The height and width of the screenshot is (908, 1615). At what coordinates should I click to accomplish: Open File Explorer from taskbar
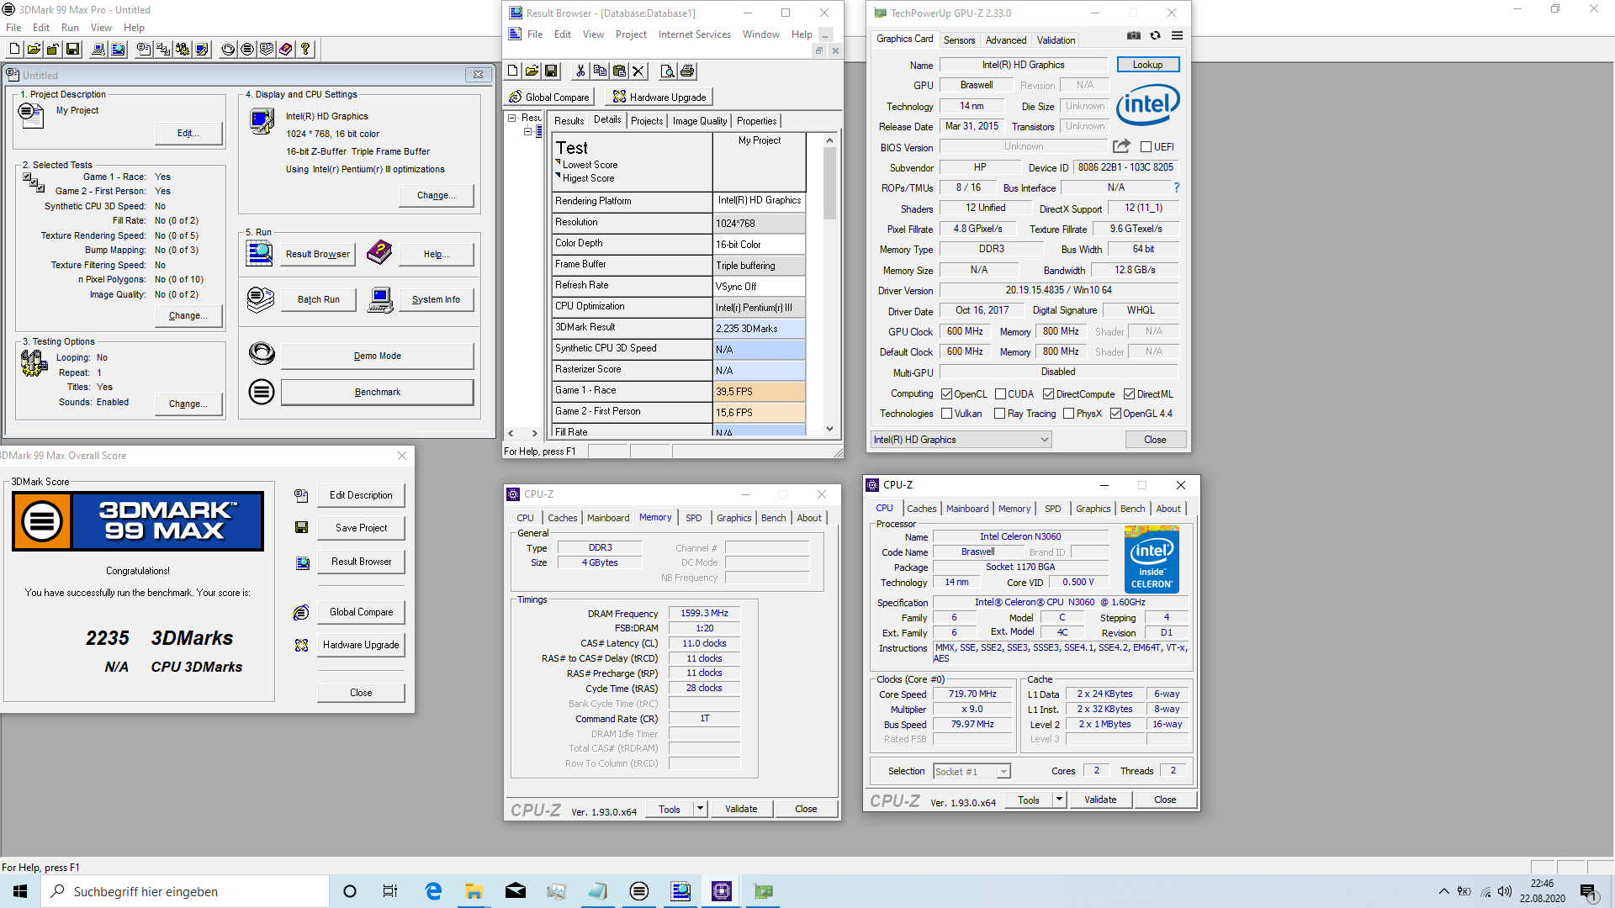(474, 891)
